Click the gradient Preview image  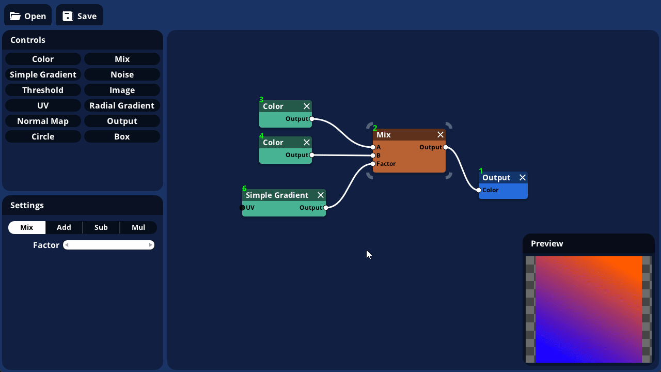[x=588, y=309]
